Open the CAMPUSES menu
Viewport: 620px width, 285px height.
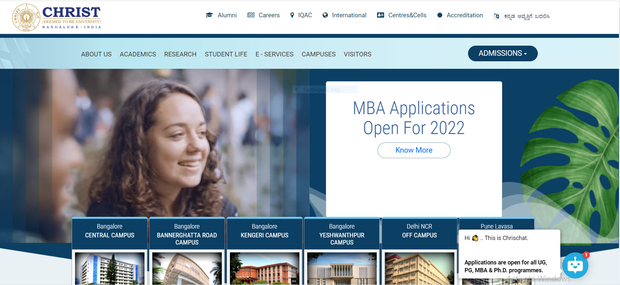point(319,54)
